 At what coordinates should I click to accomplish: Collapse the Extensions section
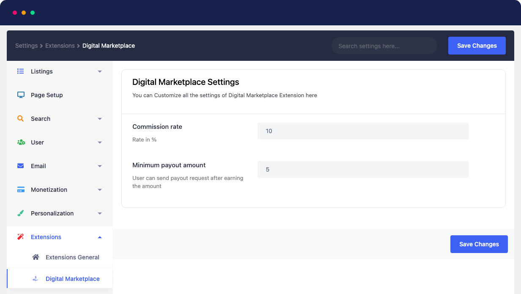pos(100,237)
